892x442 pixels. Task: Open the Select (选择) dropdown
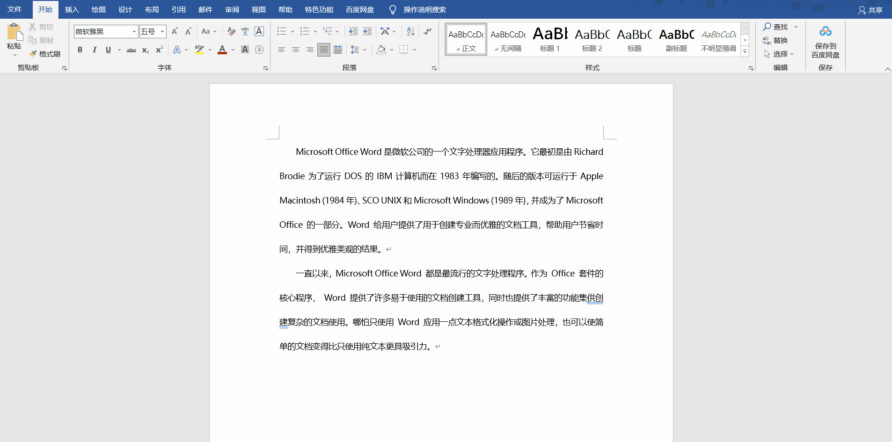pyautogui.click(x=779, y=54)
